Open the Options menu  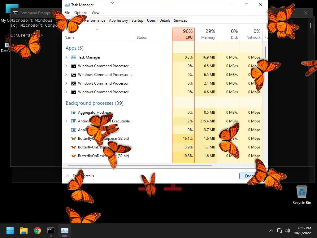point(81,12)
